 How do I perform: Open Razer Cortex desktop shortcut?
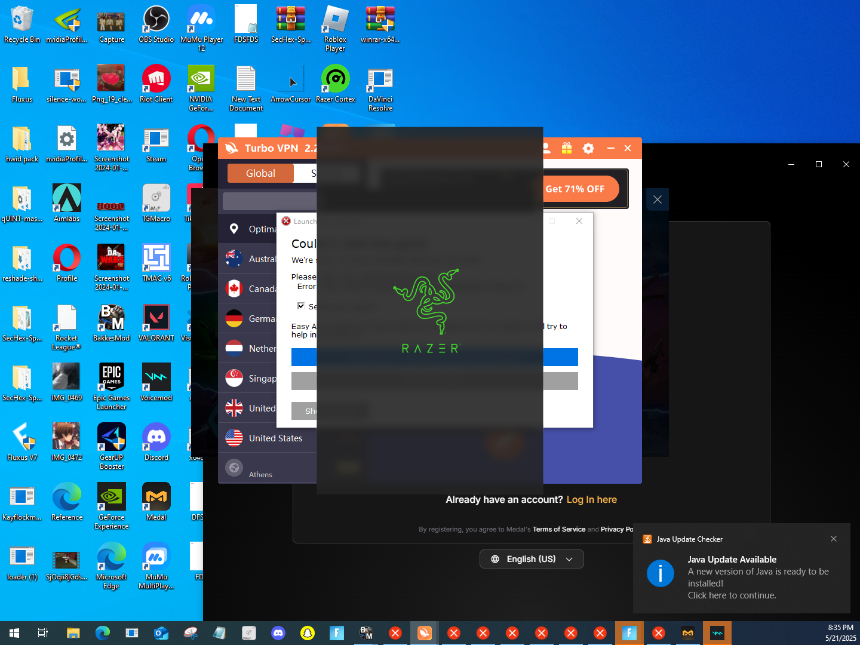pos(335,84)
